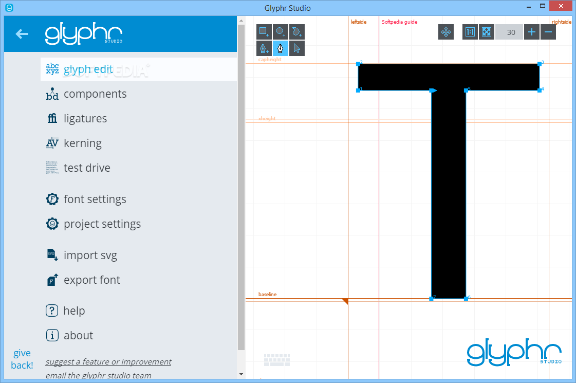Click the baseline guide label
Image resolution: width=576 pixels, height=383 pixels.
(267, 294)
